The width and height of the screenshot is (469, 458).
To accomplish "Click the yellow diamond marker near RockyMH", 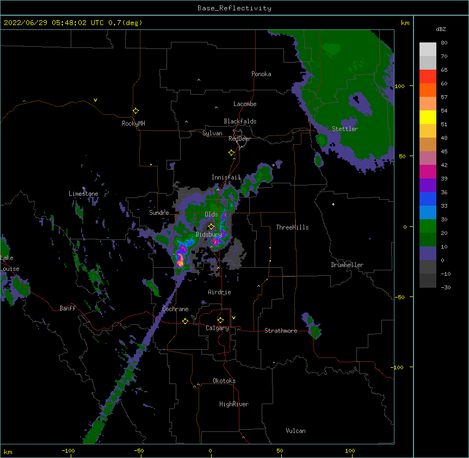I will [x=135, y=110].
